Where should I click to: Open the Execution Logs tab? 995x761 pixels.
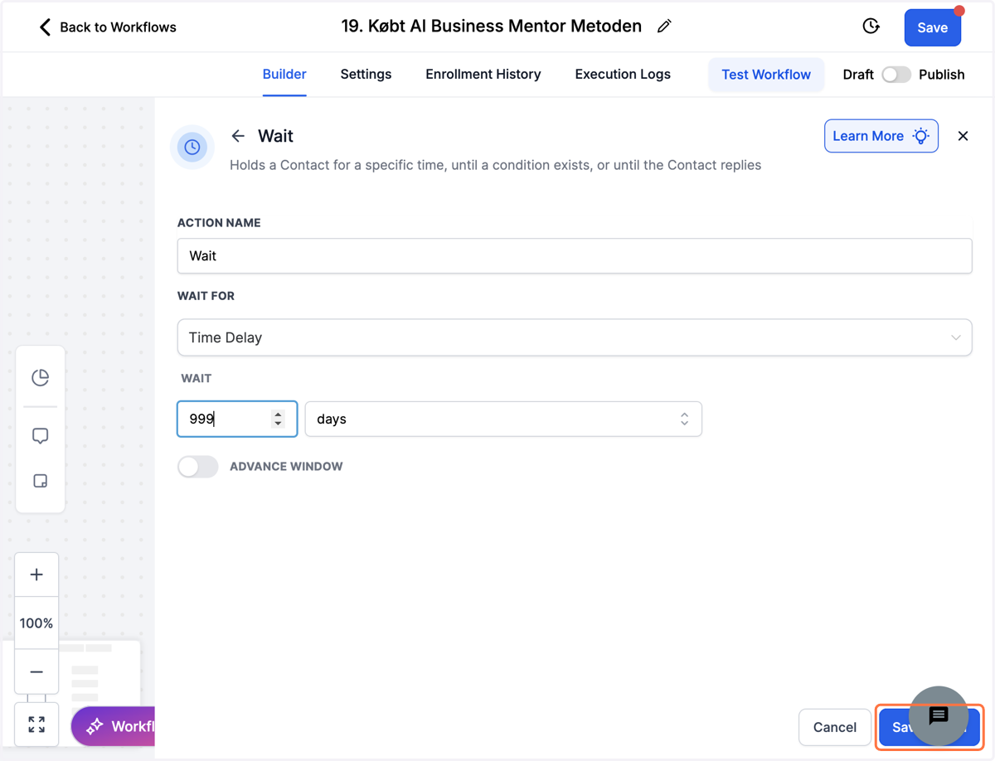pyautogui.click(x=623, y=75)
